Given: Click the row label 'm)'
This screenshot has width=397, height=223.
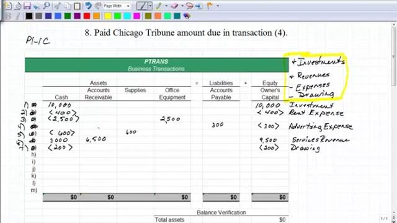Looking at the screenshot, I should [34, 190].
